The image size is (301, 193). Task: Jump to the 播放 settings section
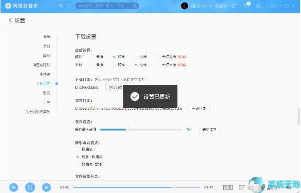[46, 55]
